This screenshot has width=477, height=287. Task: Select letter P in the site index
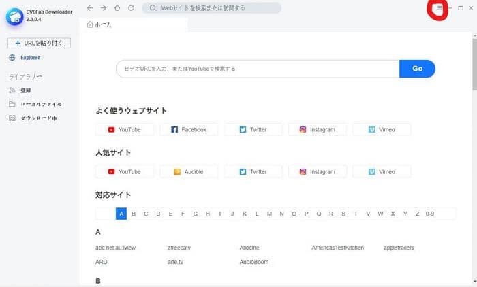[307, 214]
